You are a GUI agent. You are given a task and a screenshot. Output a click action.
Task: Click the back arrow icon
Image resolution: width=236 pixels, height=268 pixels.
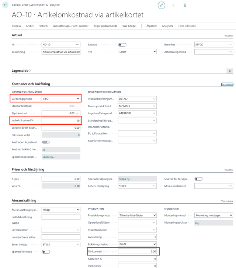[5, 5]
